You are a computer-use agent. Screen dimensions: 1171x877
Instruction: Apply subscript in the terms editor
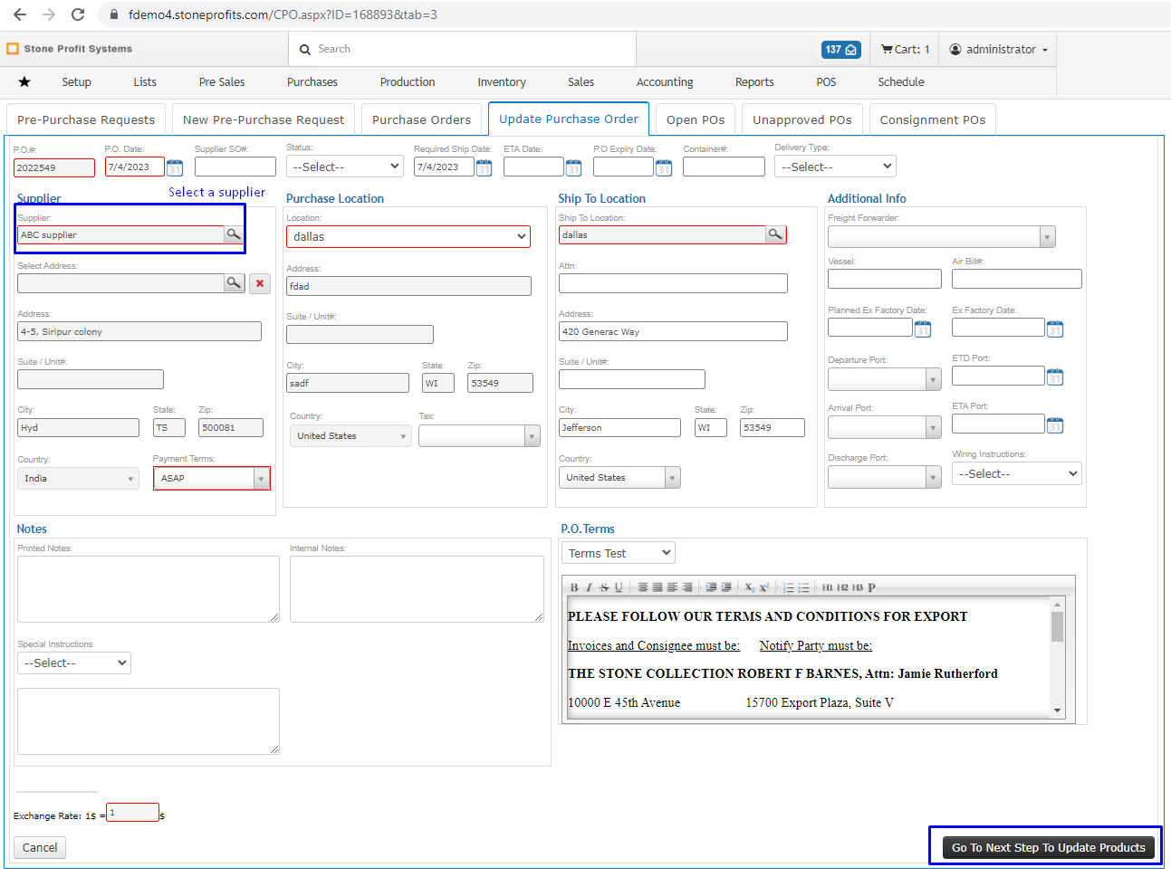click(x=749, y=587)
